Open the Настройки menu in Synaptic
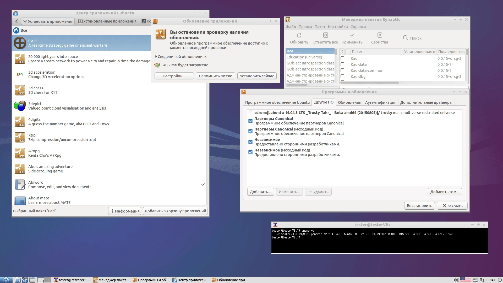The width and height of the screenshot is (503, 283). pos(338,27)
